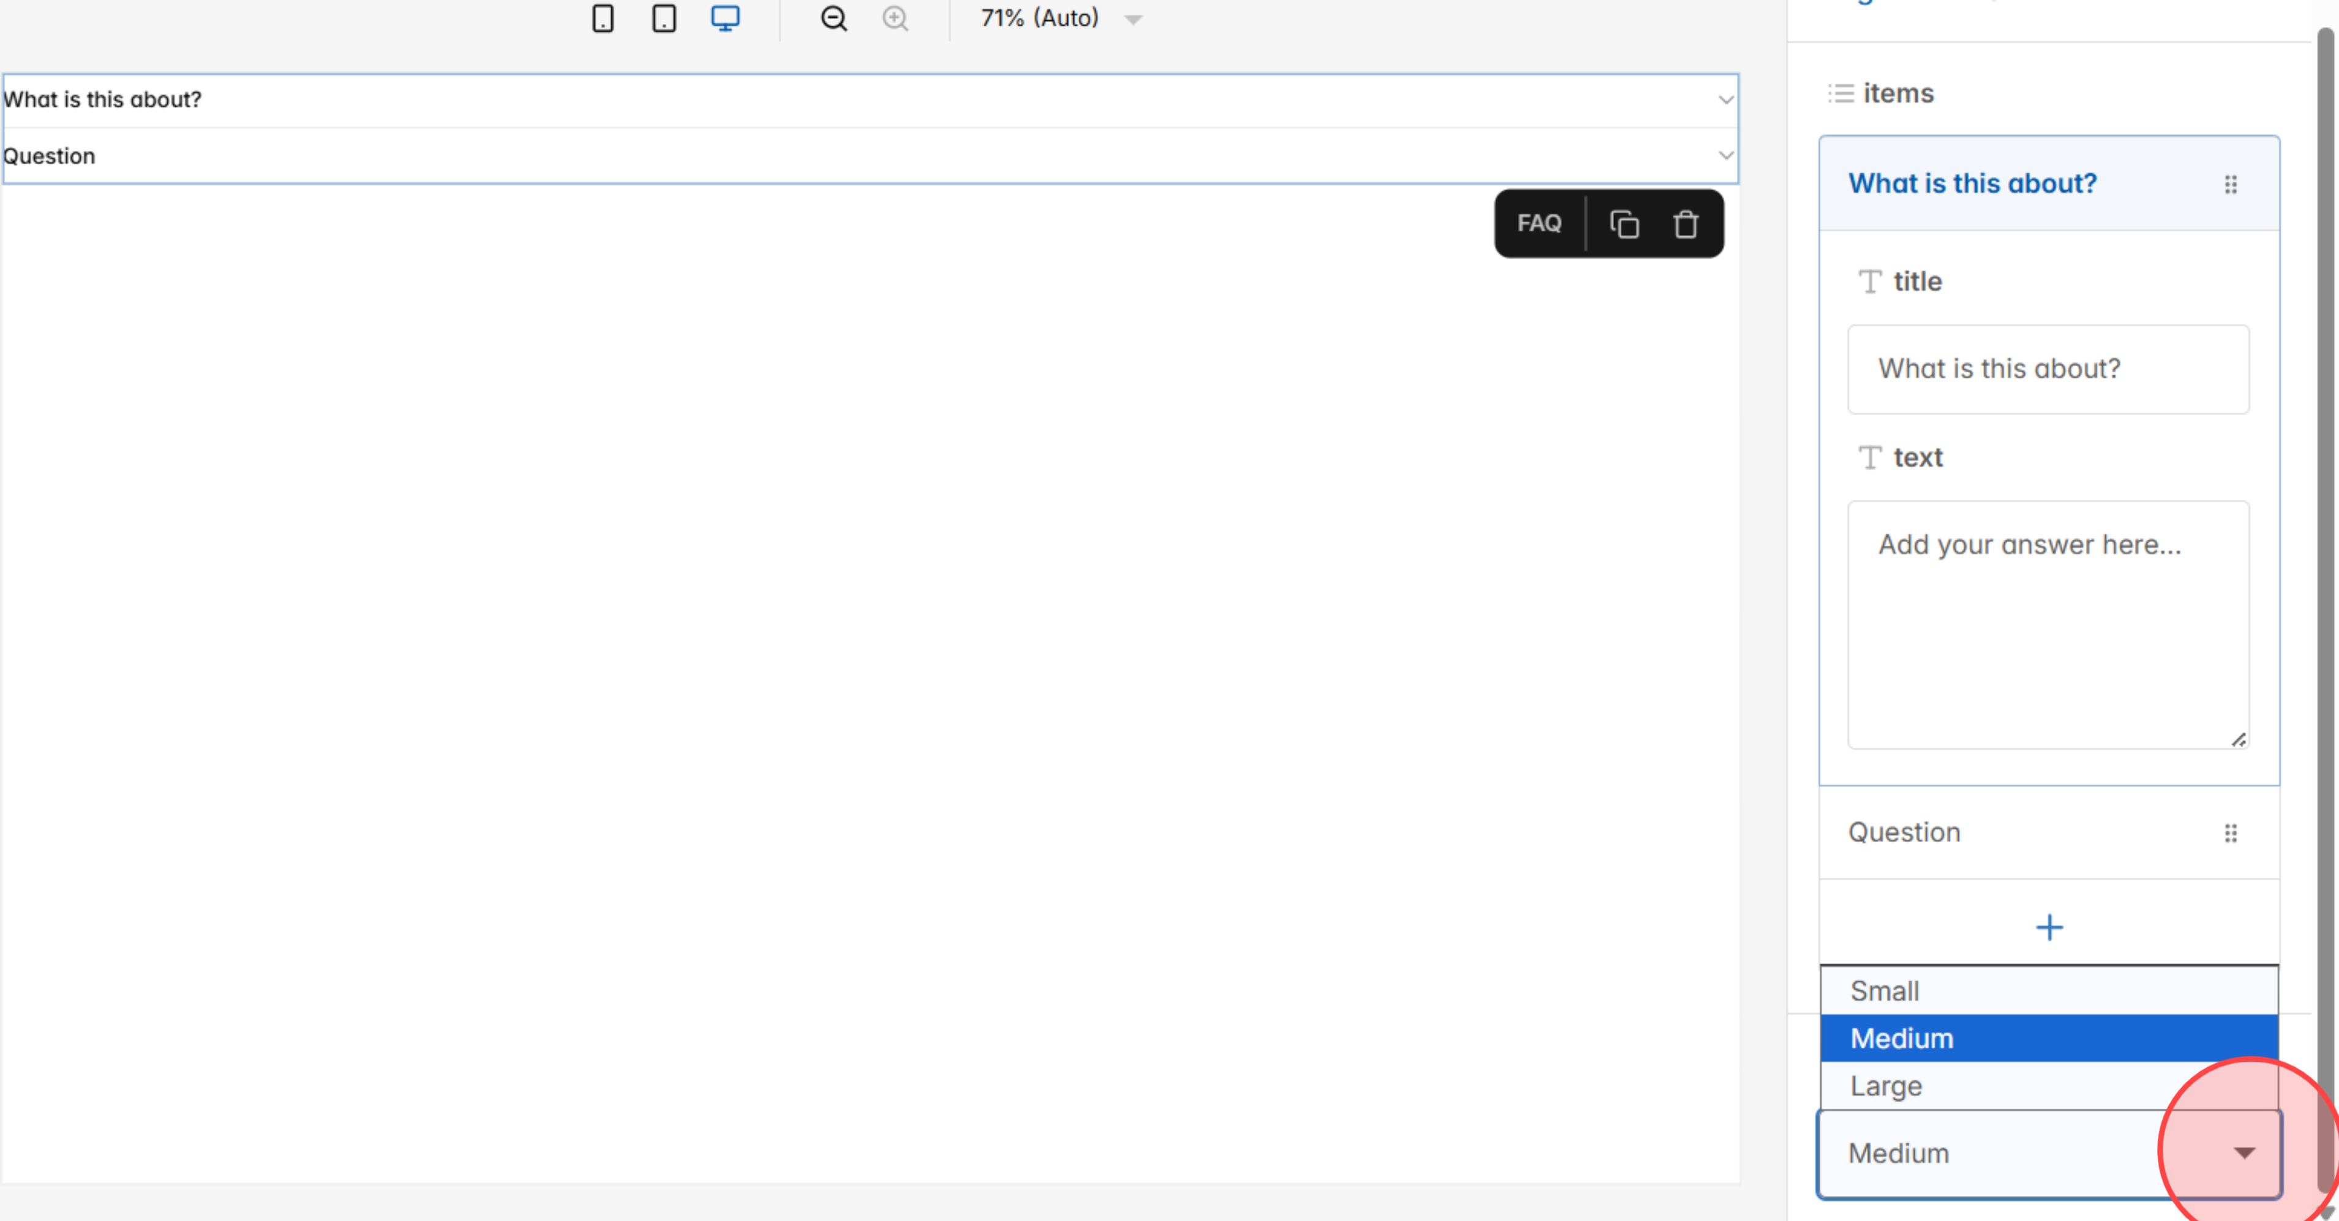Click the title input containing 'What is this about?'
This screenshot has width=2339, height=1221.
(x=2048, y=370)
